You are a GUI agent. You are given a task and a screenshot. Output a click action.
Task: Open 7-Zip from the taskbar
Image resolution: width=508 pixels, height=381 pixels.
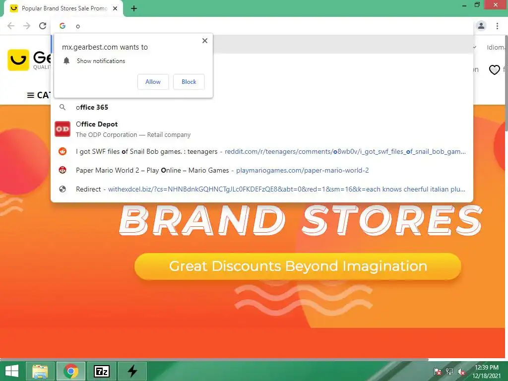coord(101,371)
